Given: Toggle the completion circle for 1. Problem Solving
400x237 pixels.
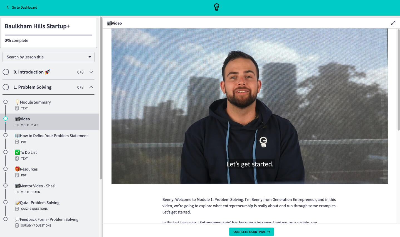Looking at the screenshot, I should (x=6, y=87).
